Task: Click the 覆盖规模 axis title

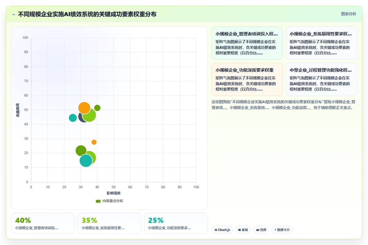Action: pos(18,110)
